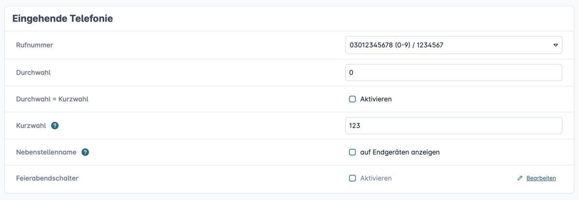The height and width of the screenshot is (200, 579).
Task: Click the 'auf Endgeräten anzeigen' label text
Action: (x=400, y=152)
